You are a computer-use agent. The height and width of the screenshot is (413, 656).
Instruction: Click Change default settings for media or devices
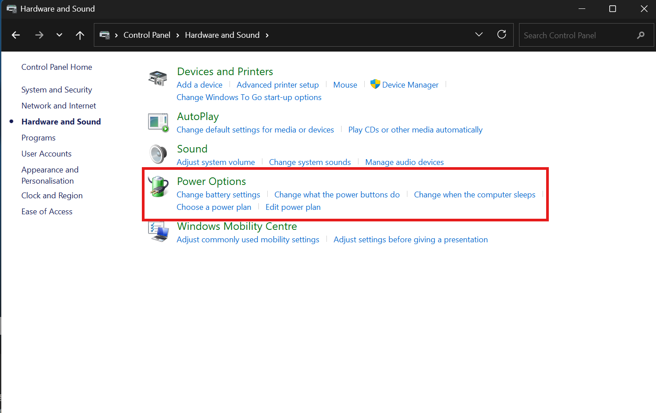click(x=255, y=130)
